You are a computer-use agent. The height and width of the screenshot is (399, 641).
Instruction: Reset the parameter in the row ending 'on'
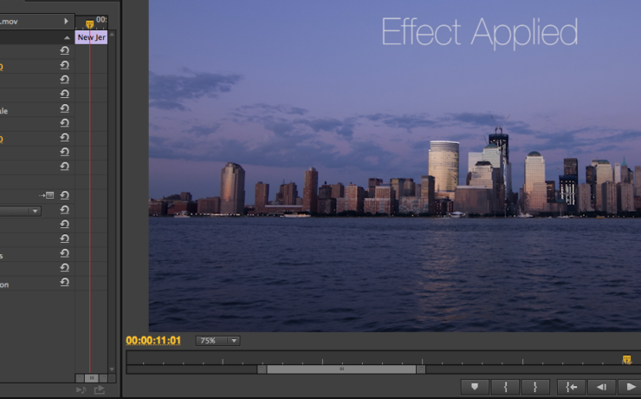(65, 283)
